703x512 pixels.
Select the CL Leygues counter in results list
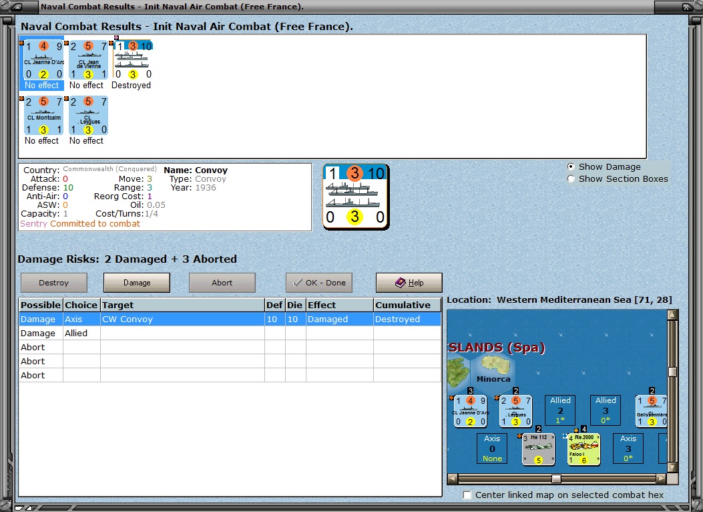(x=88, y=116)
